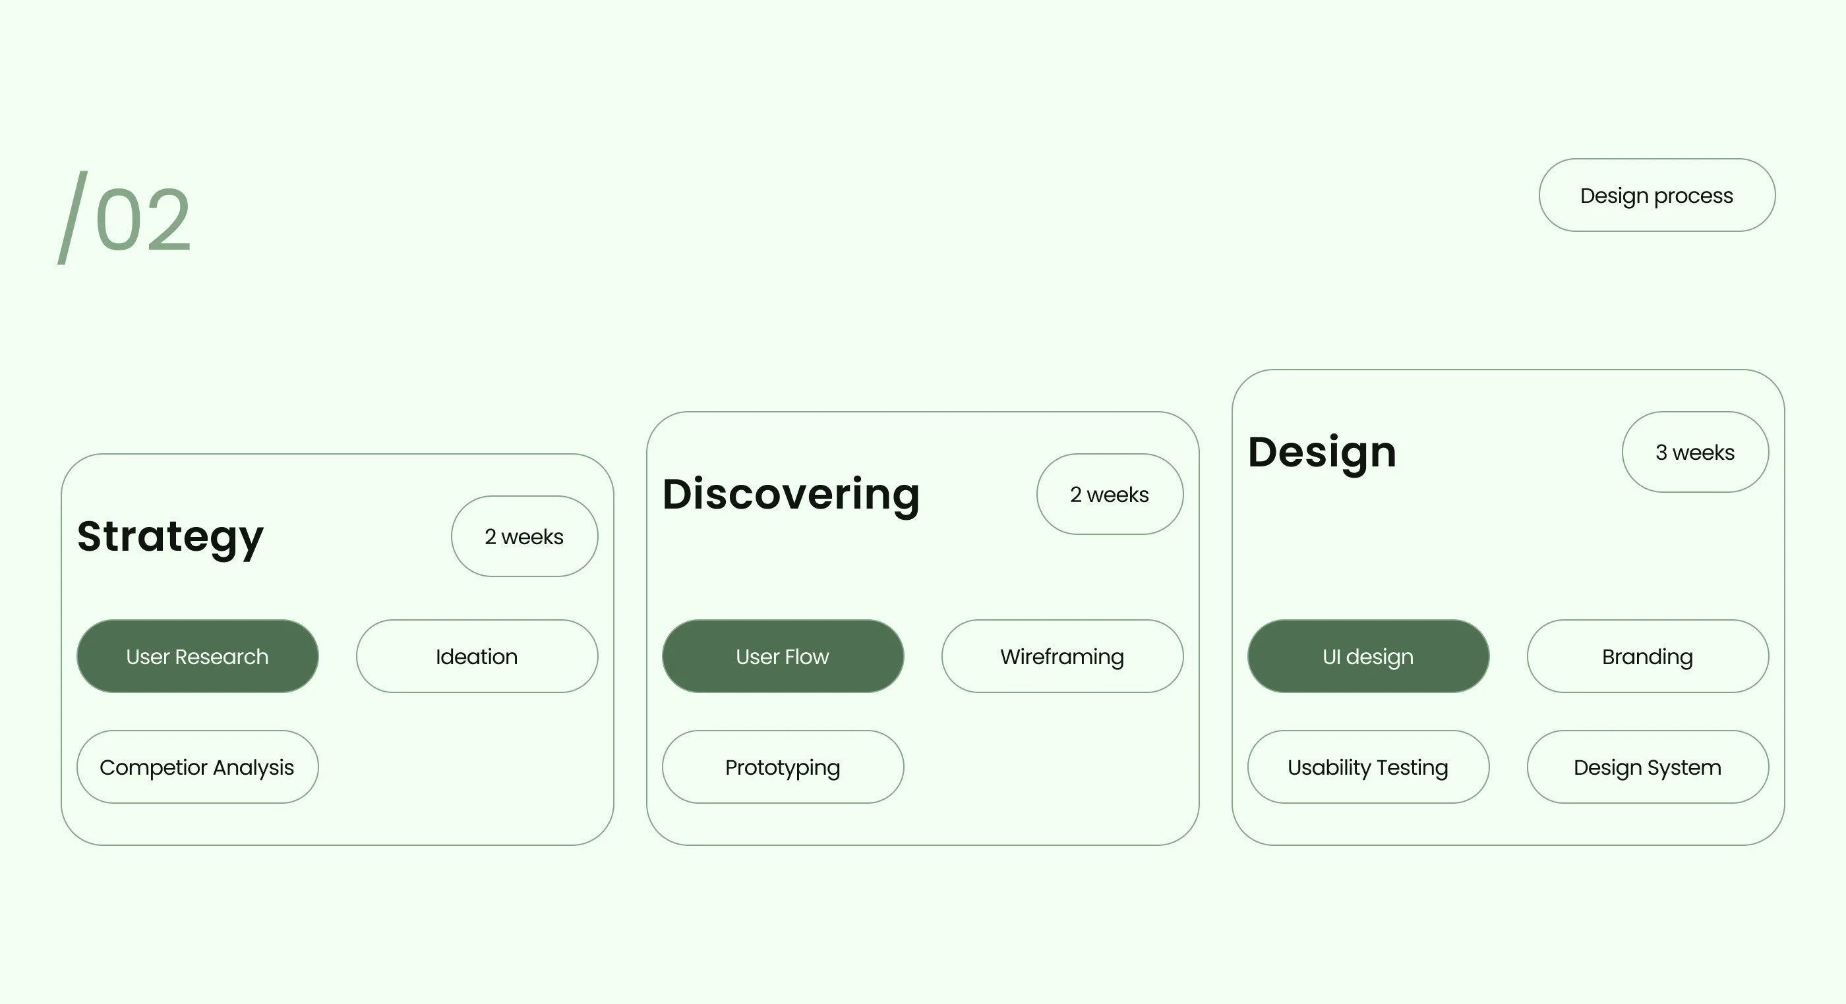Click empty slot right of Competior Analysis pill

point(477,767)
